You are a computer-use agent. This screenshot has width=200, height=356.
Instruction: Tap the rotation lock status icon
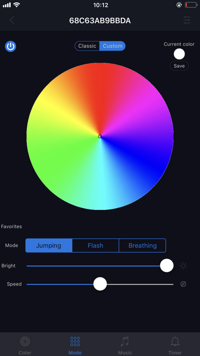click(179, 5)
